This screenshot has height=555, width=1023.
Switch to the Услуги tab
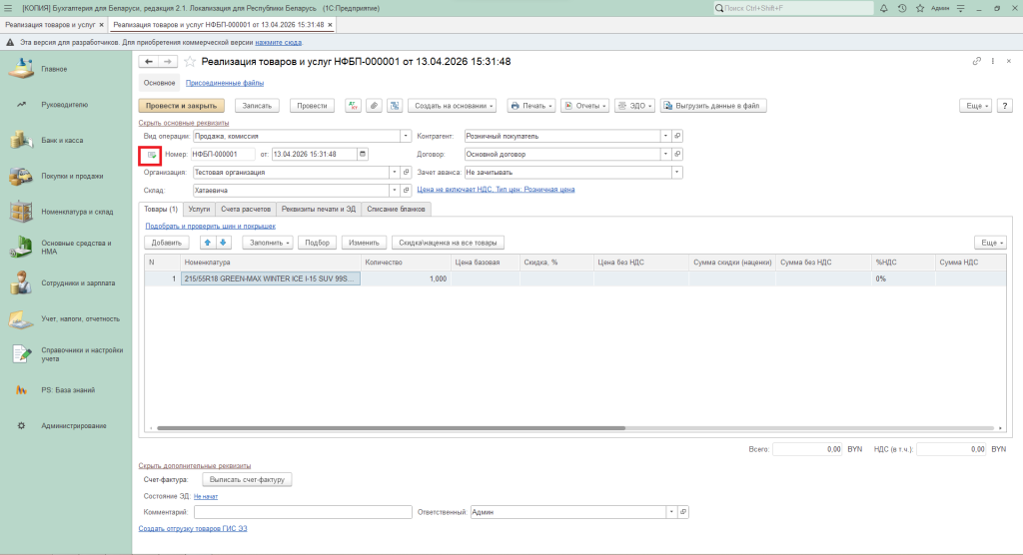[200, 209]
